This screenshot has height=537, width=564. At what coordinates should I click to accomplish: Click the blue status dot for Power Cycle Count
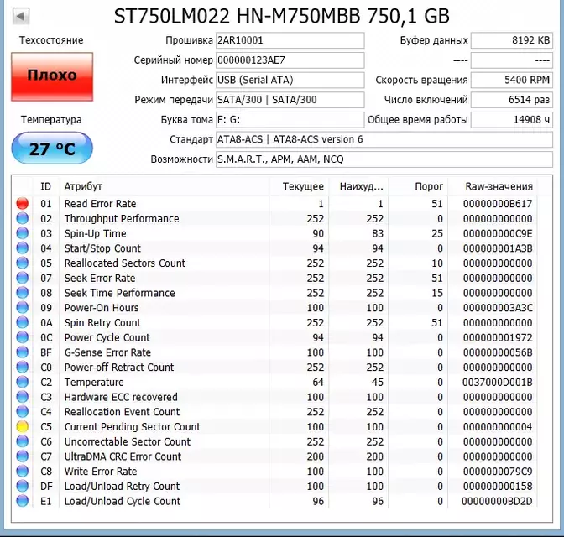23,337
